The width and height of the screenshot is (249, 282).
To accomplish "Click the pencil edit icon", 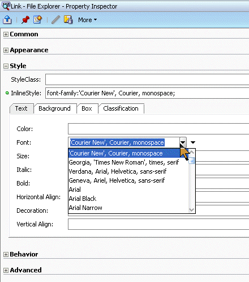I will click(55, 20).
